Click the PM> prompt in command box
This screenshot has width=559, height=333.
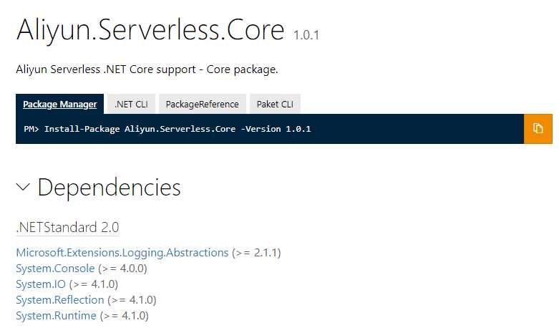pyautogui.click(x=31, y=129)
